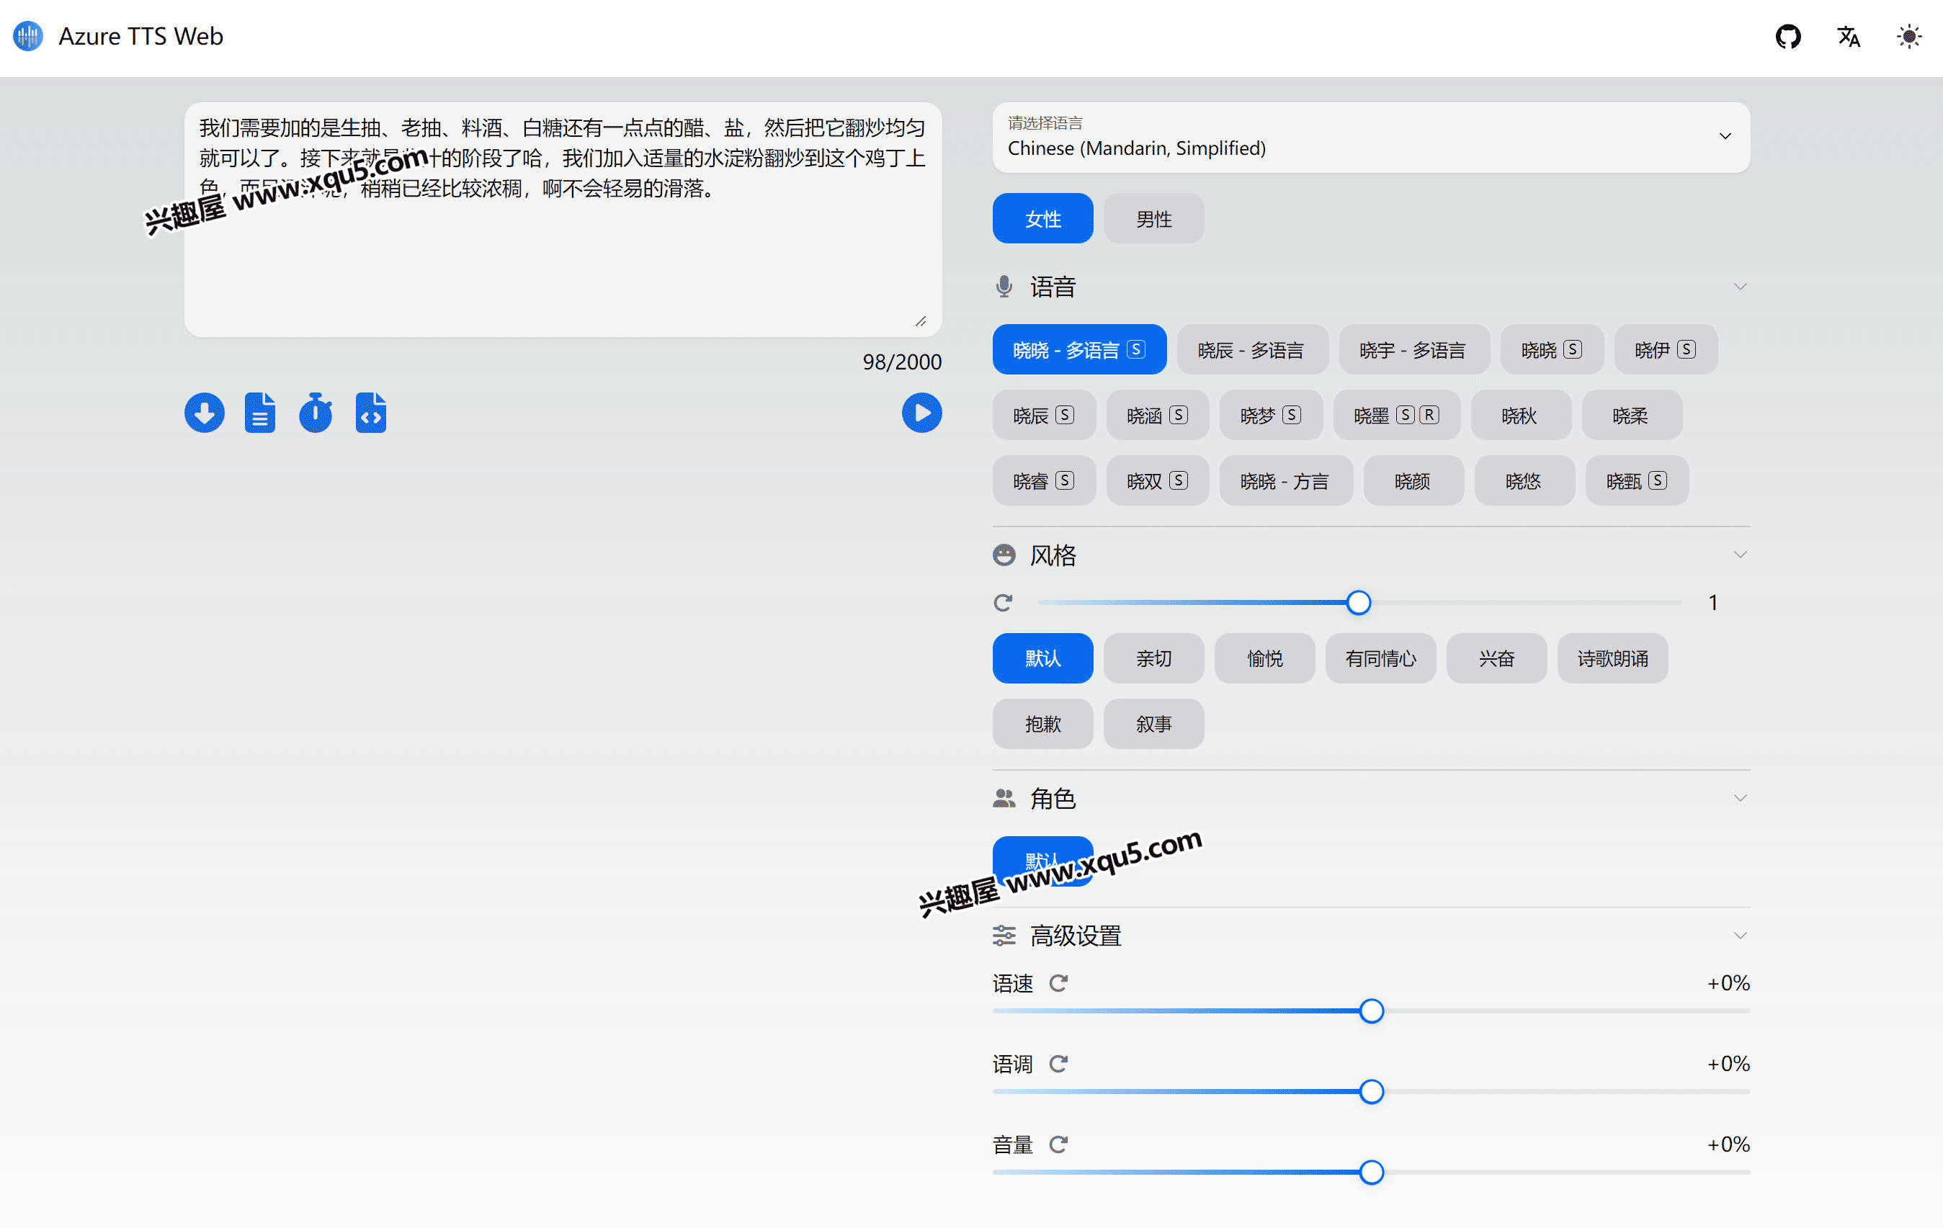
Task: Click the textarea resize grip
Action: click(921, 321)
